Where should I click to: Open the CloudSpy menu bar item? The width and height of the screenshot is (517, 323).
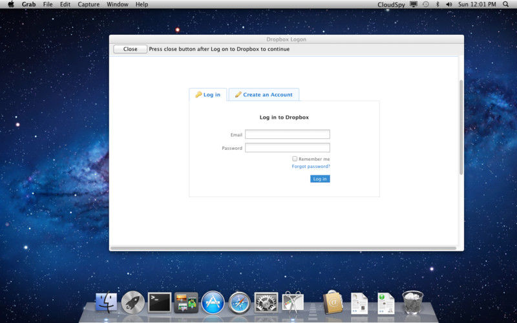pos(391,5)
